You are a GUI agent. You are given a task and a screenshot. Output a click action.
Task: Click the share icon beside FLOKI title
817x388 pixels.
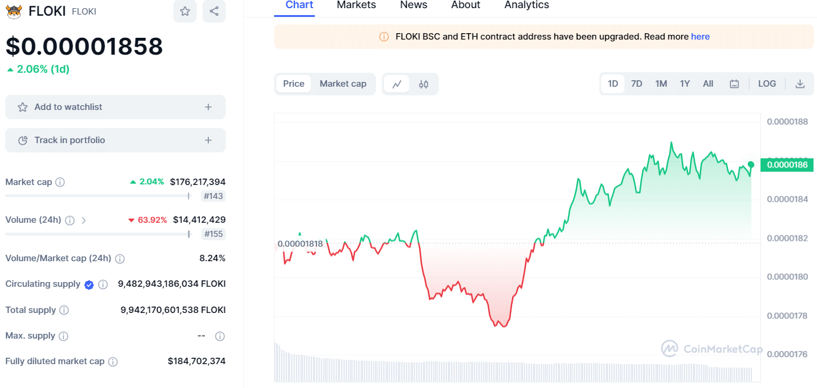[x=214, y=11]
